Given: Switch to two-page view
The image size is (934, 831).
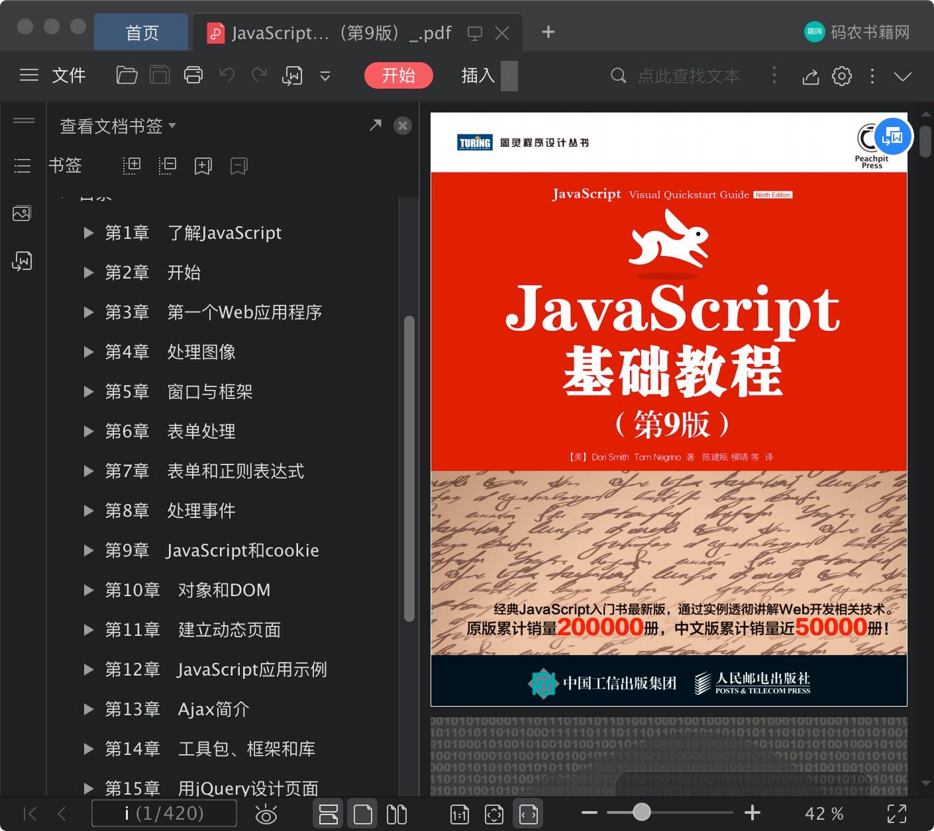Looking at the screenshot, I should (x=397, y=814).
